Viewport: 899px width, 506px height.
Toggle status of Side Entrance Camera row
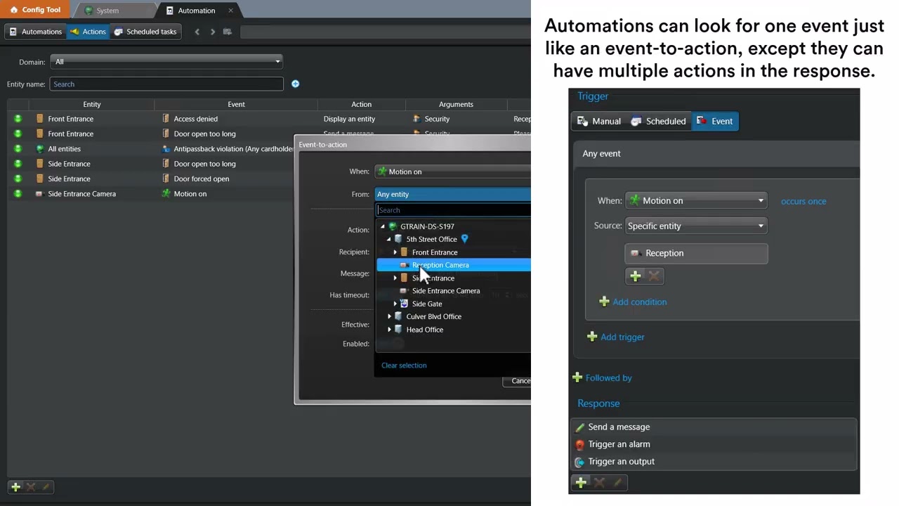18,194
